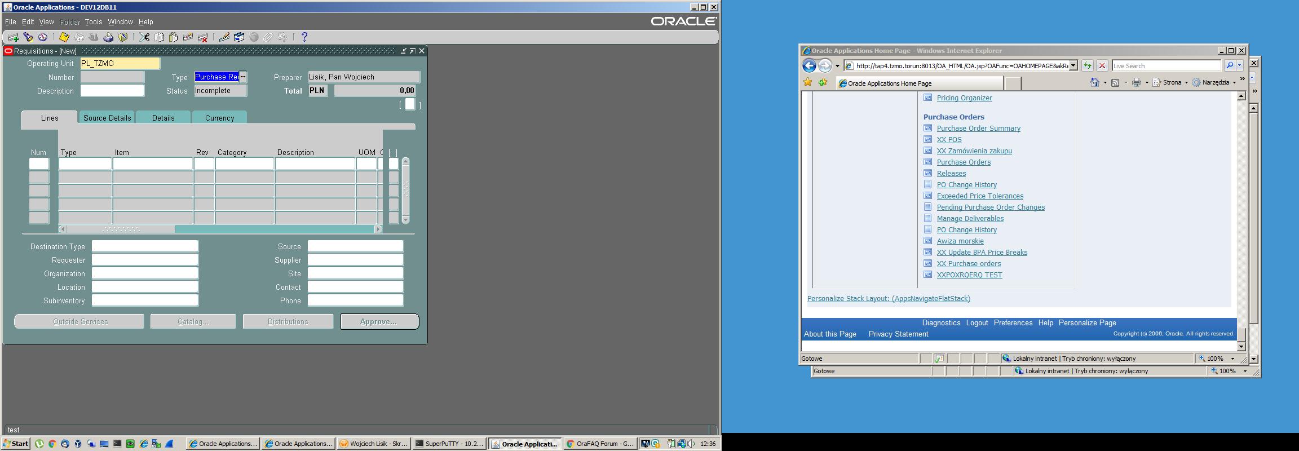This screenshot has width=1299, height=451.
Task: Open the Tools menu
Action: 94,22
